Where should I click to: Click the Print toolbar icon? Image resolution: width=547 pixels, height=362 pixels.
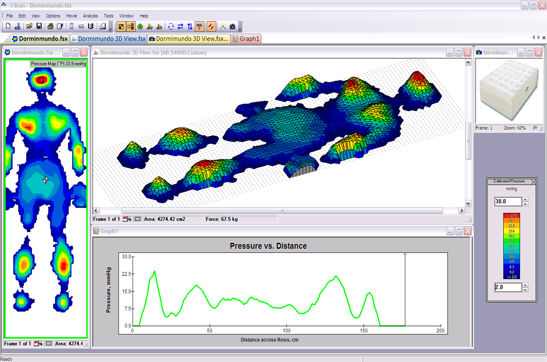click(x=50, y=27)
